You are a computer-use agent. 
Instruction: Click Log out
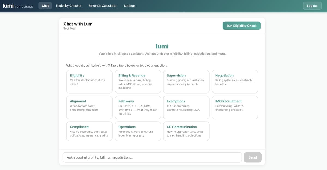click(312, 5)
